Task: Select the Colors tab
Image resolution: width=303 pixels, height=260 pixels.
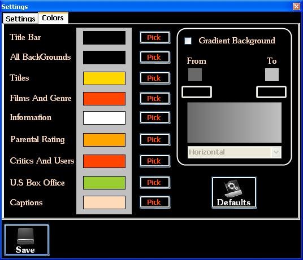Action: (x=53, y=18)
